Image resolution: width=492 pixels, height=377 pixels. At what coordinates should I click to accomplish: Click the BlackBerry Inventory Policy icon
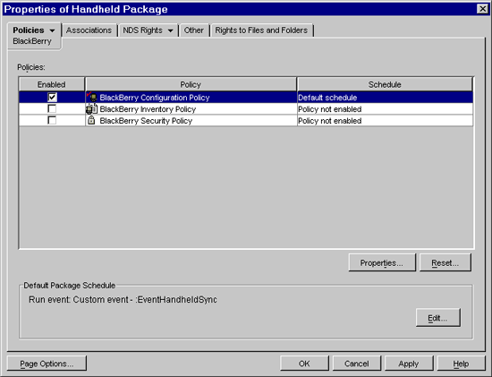[x=91, y=109]
